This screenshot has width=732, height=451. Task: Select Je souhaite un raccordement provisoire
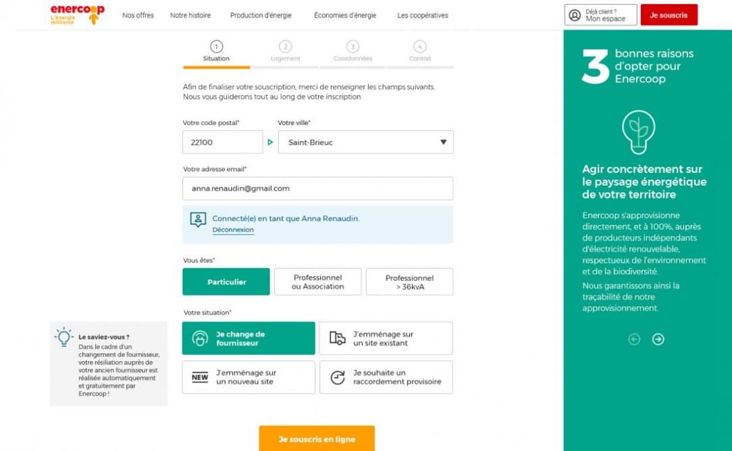pos(386,377)
